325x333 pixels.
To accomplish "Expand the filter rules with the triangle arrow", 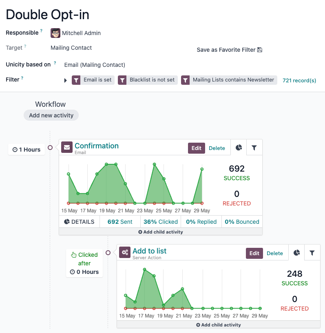I will (x=65, y=80).
